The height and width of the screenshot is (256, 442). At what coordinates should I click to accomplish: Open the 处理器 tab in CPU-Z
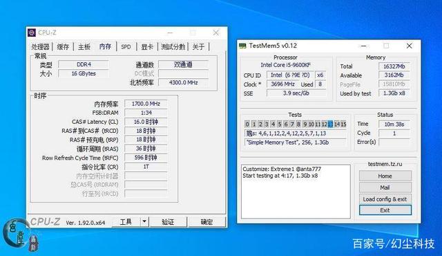click(x=41, y=47)
